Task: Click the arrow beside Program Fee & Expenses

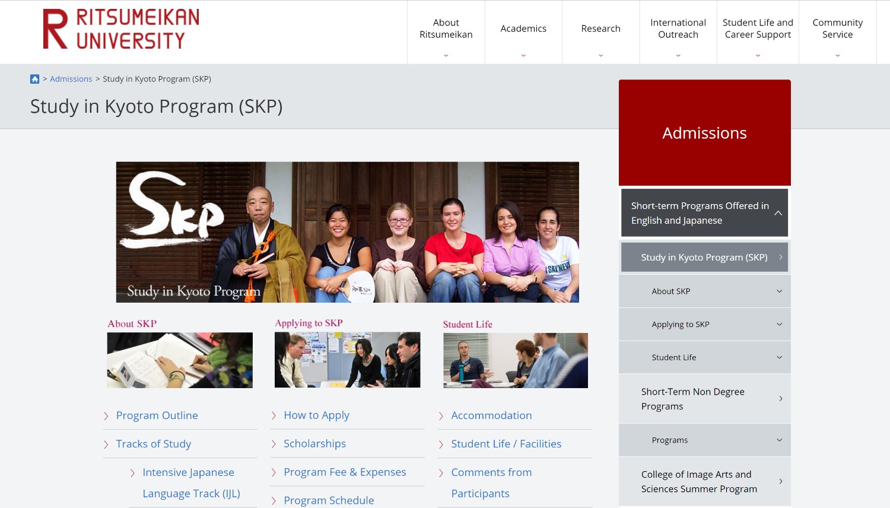Action: click(x=274, y=472)
